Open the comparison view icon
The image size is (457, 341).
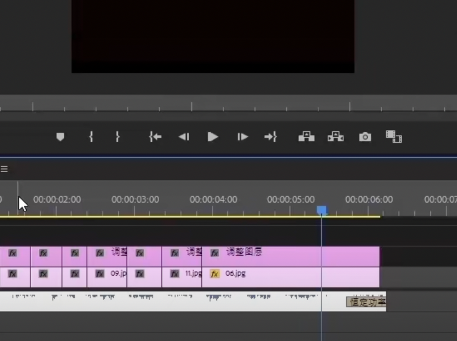(x=394, y=137)
